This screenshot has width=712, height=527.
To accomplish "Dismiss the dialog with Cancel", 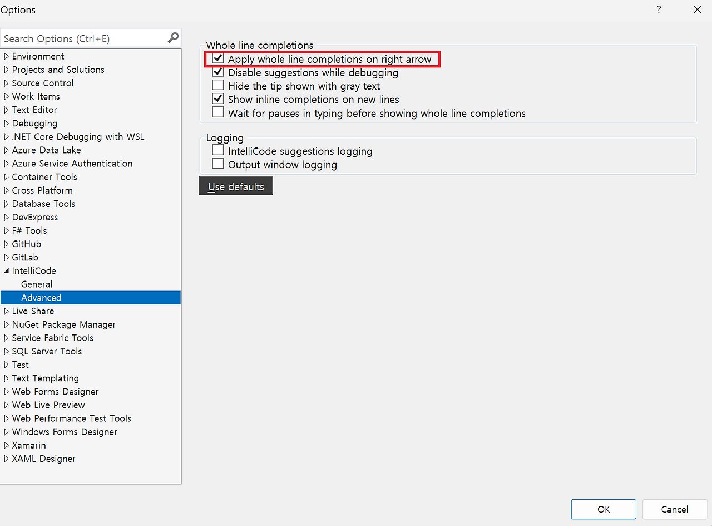I will pyautogui.click(x=674, y=509).
